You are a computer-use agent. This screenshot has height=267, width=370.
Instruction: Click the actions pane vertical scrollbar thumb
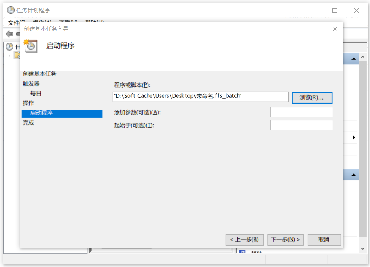click(x=363, y=149)
